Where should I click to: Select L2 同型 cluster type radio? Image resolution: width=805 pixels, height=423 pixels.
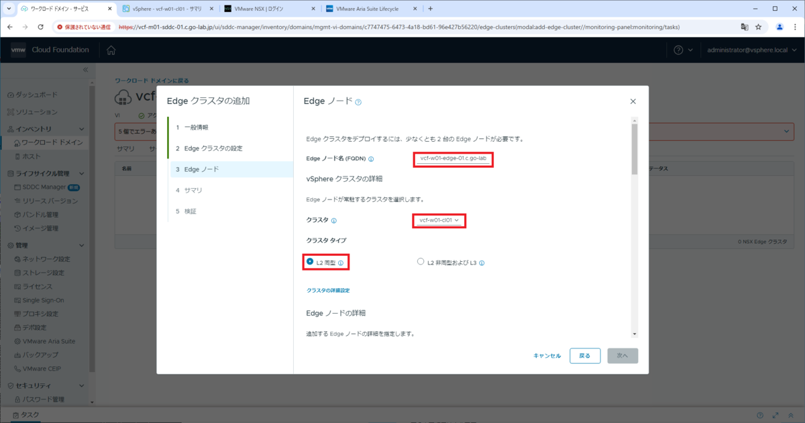pos(310,261)
